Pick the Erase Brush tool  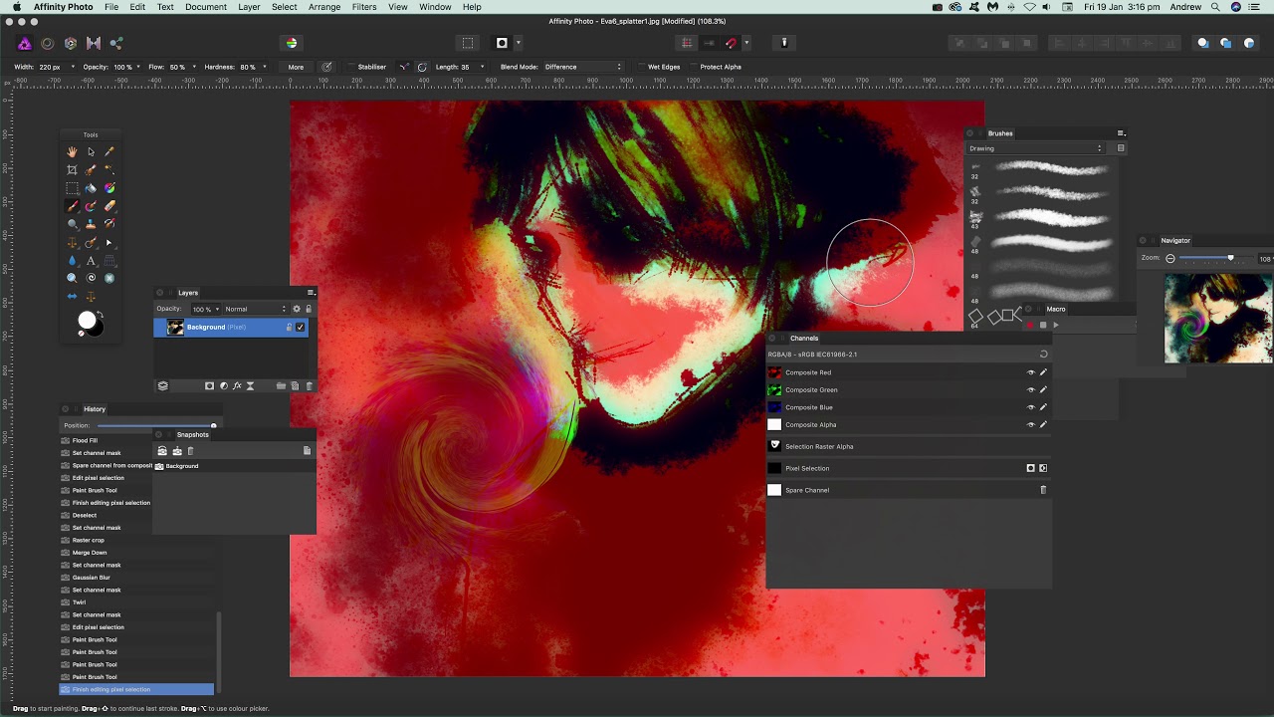click(109, 206)
